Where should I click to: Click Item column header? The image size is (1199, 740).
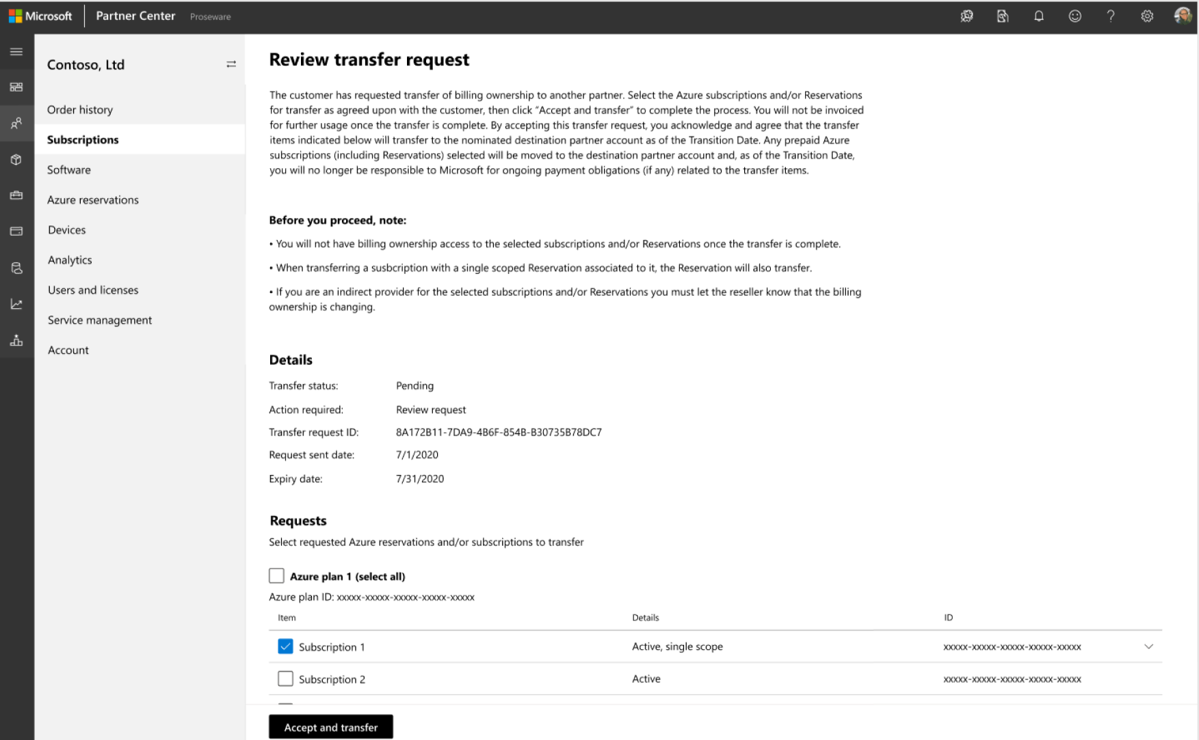pyautogui.click(x=287, y=618)
